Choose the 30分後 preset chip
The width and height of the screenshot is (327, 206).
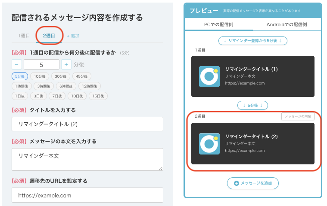pyautogui.click(x=61, y=76)
